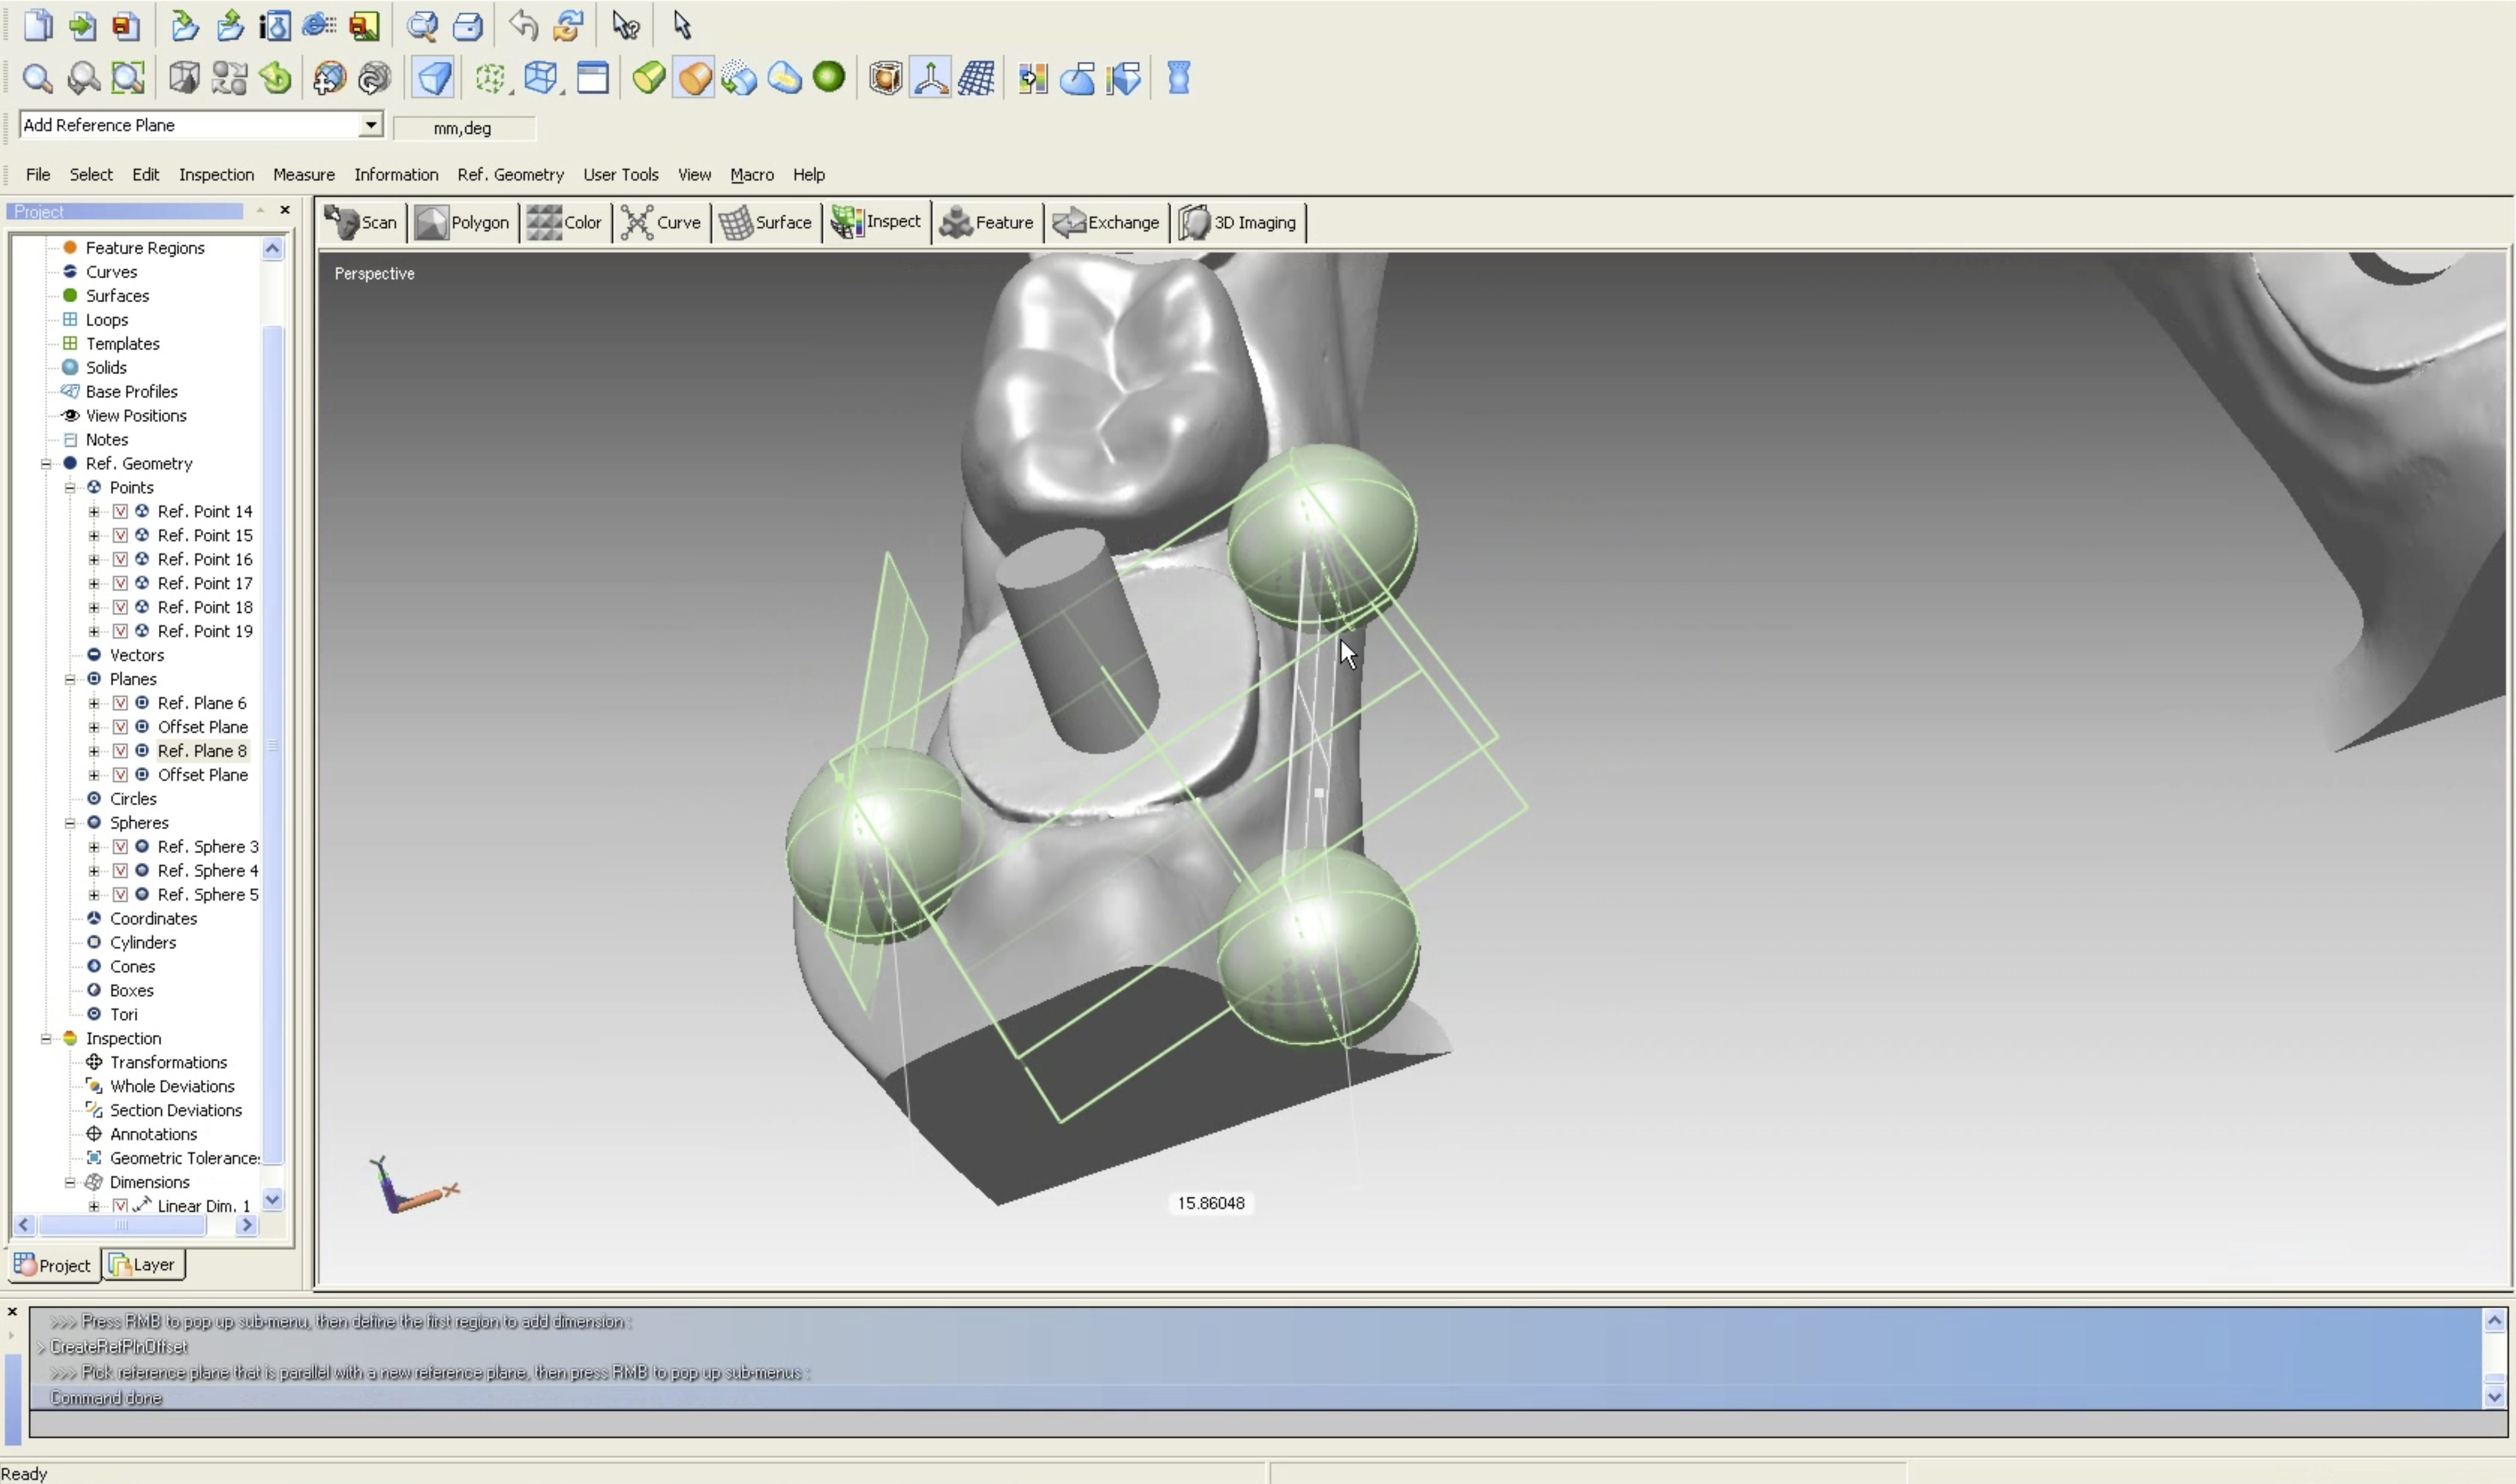The width and height of the screenshot is (2516, 1484).
Task: Click the zoom fit-to-window magnifier icon
Action: coord(128,78)
